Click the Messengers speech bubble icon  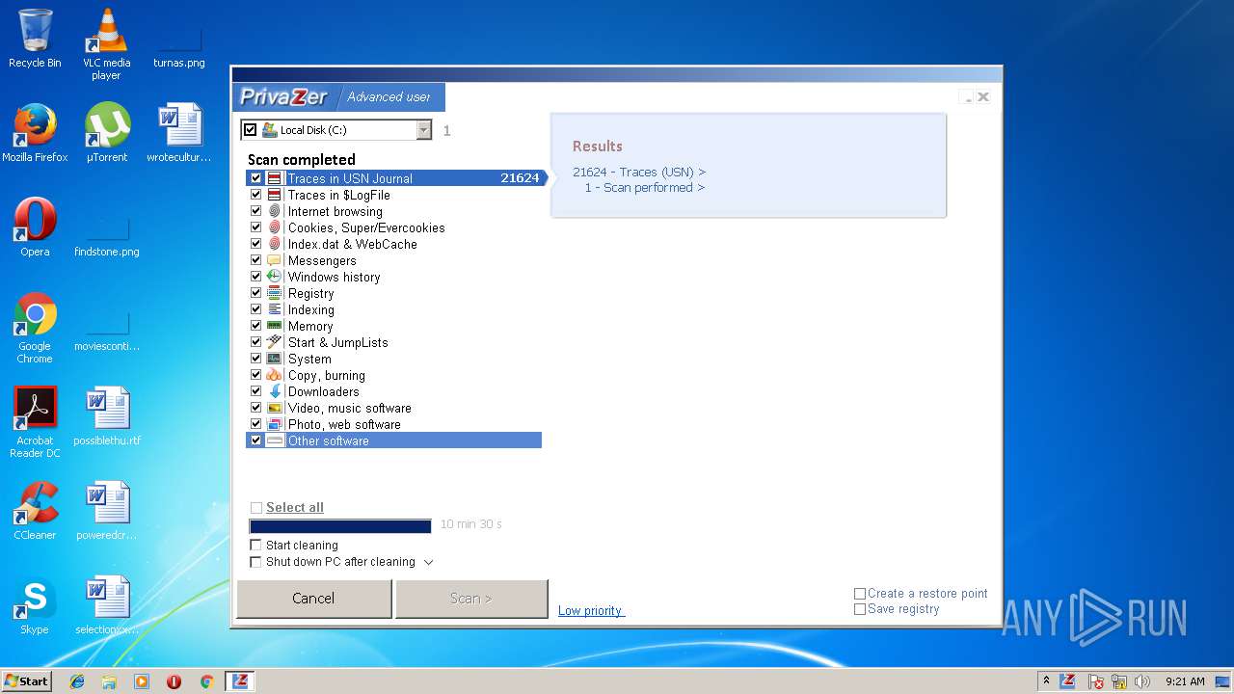coord(275,260)
